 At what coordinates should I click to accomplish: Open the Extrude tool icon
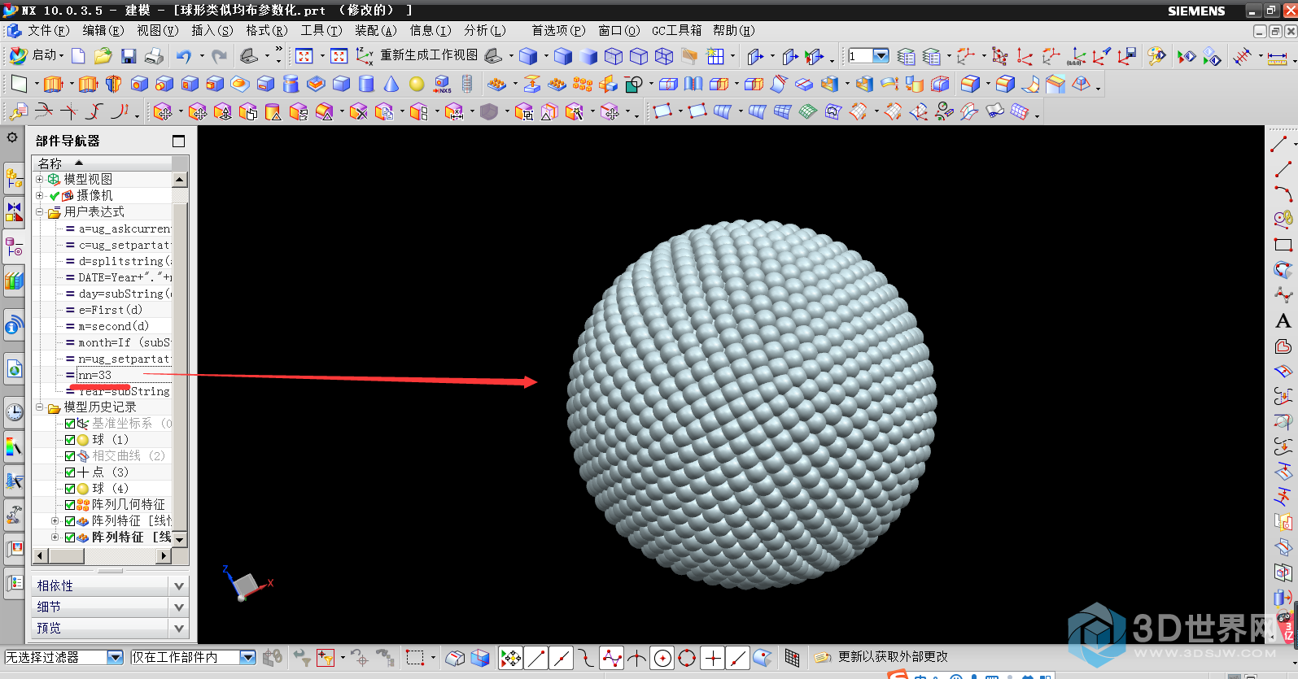pos(53,84)
